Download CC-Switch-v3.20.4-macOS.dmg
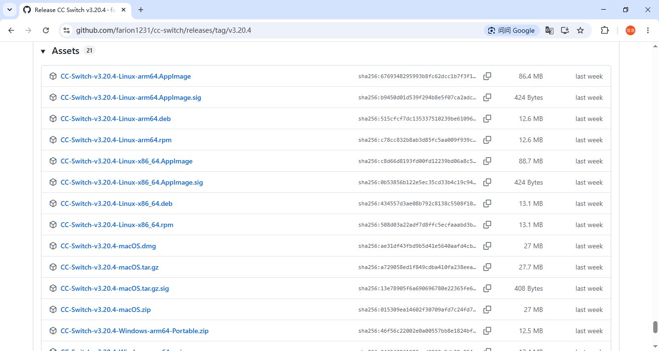The width and height of the screenshot is (659, 351). pos(108,246)
